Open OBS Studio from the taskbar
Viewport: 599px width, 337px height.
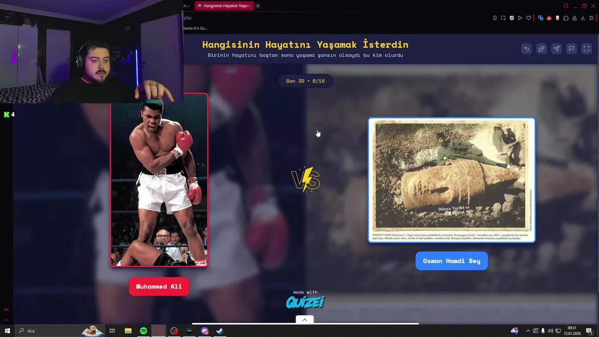click(174, 330)
